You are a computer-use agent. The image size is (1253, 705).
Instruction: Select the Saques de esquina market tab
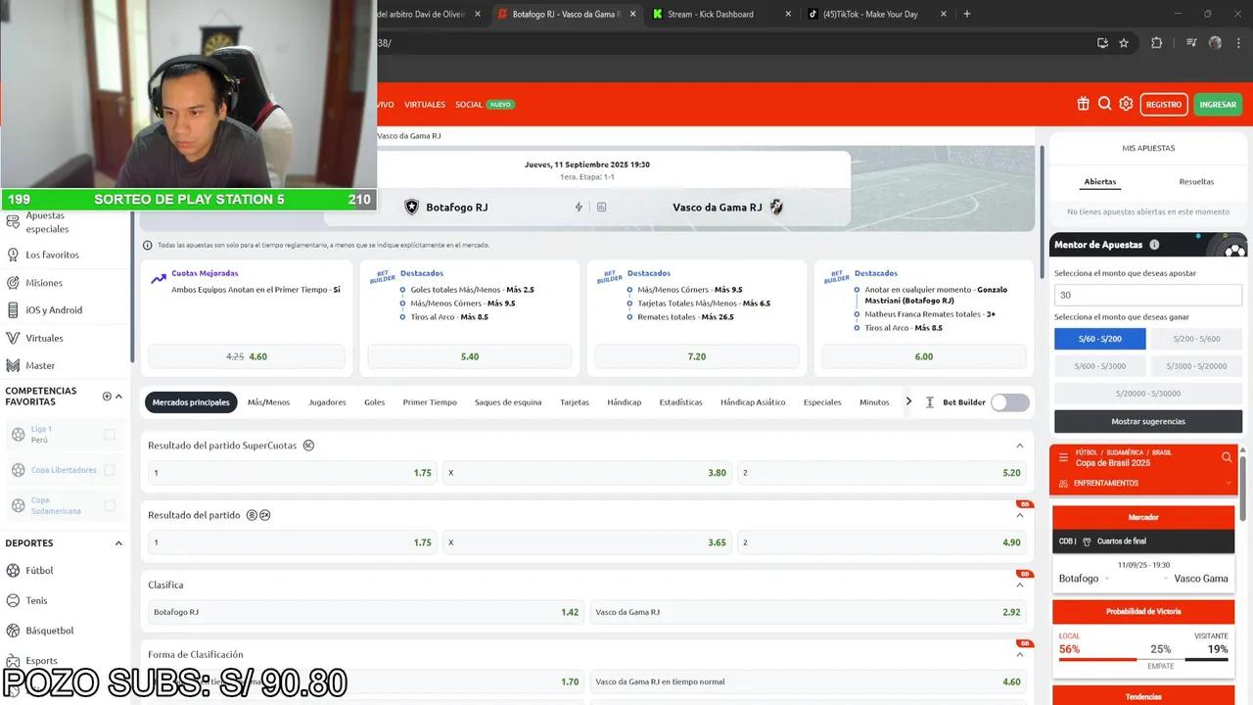tap(508, 402)
